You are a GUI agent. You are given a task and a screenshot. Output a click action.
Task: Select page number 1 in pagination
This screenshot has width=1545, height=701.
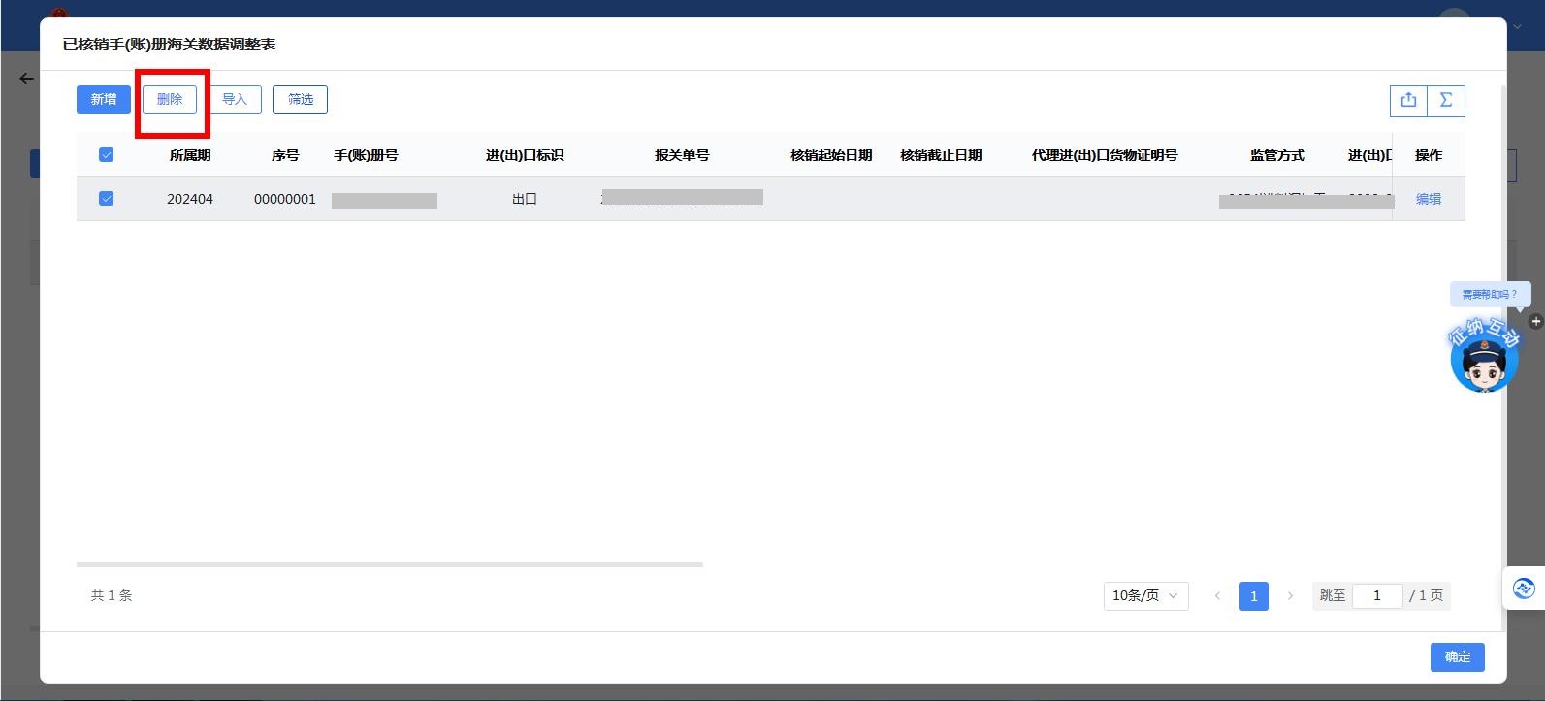coord(1253,595)
